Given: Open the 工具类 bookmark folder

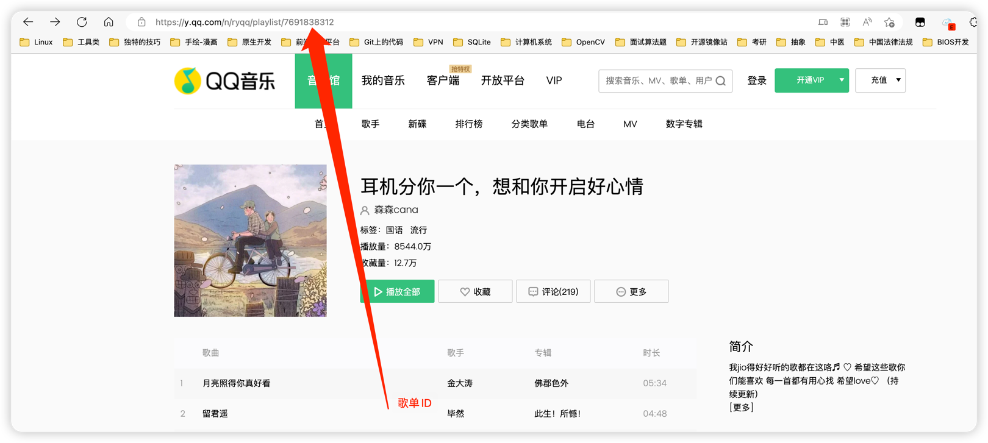Looking at the screenshot, I should coord(81,42).
